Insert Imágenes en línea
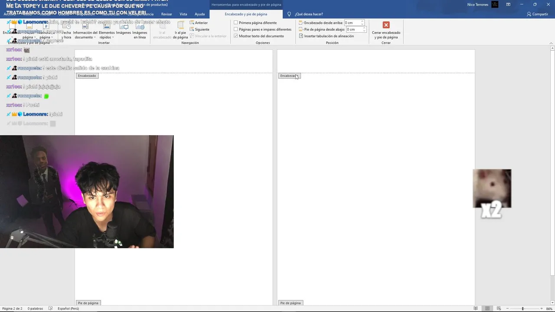The width and height of the screenshot is (555, 312). pyautogui.click(x=140, y=30)
